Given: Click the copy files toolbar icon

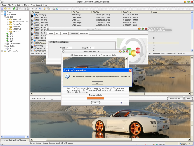Looking at the screenshot, I should (x=25, y=8).
